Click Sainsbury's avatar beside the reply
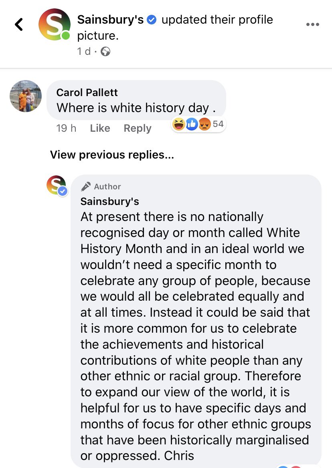 coord(56,185)
